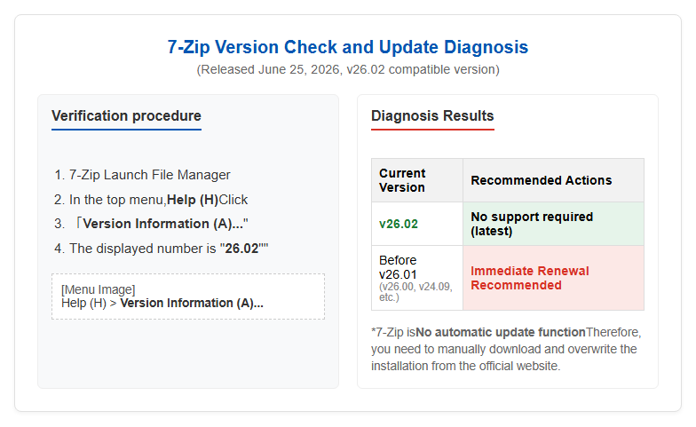This screenshot has height=427, width=696.
Task: Click the official website installation note line
Action: (465, 366)
